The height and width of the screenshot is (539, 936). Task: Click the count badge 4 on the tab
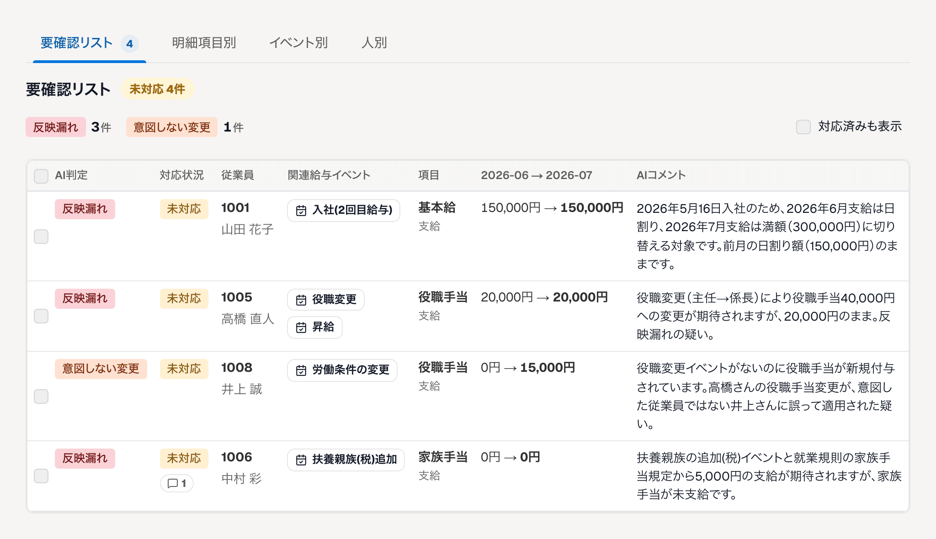(x=130, y=43)
